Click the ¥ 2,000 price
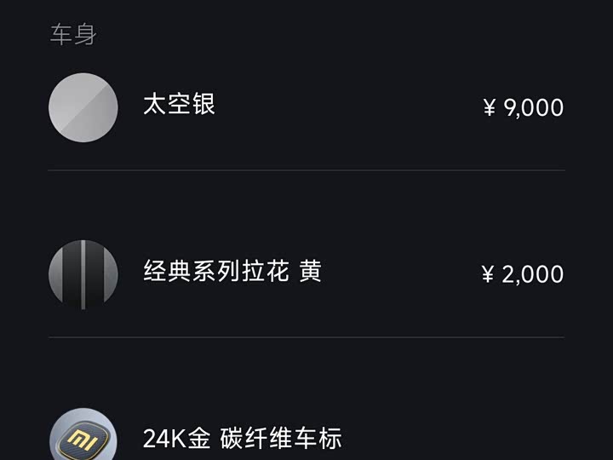Screen dimensions: 613x460 [523, 274]
